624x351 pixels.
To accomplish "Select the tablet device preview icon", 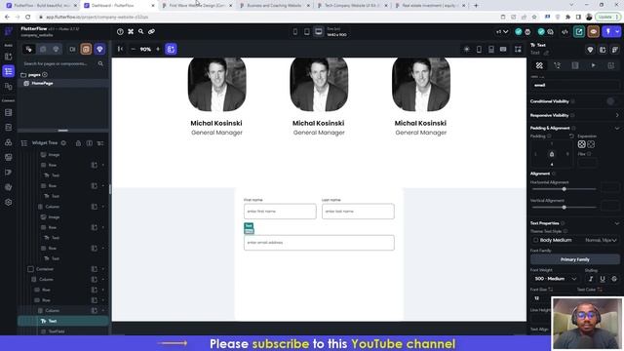I will (307, 32).
